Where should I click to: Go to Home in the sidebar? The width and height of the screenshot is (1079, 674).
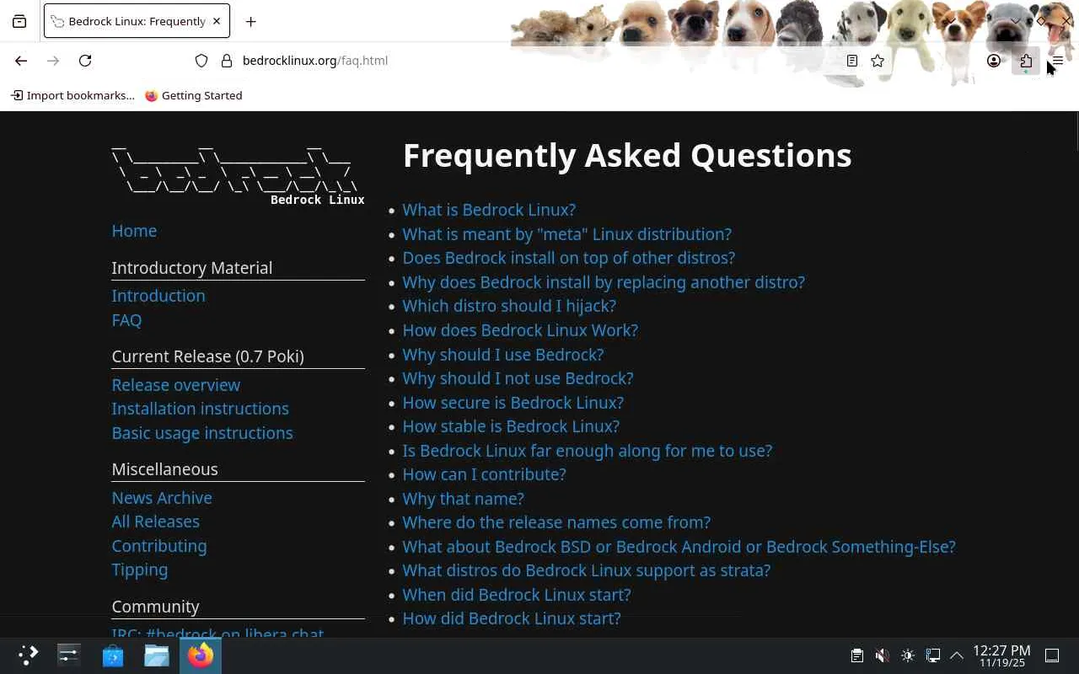pyautogui.click(x=134, y=231)
